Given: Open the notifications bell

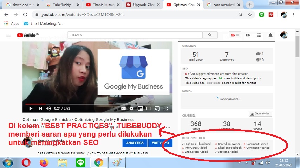Looking at the screenshot, I should (x=270, y=35).
